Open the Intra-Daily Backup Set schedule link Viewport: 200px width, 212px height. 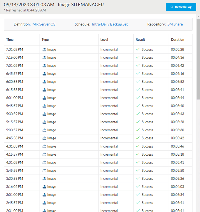[x=110, y=24]
